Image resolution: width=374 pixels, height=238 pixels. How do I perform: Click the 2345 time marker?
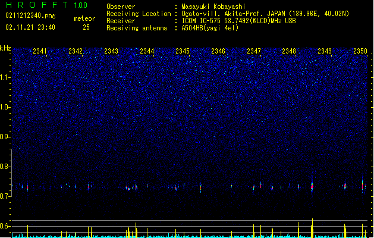183,51
